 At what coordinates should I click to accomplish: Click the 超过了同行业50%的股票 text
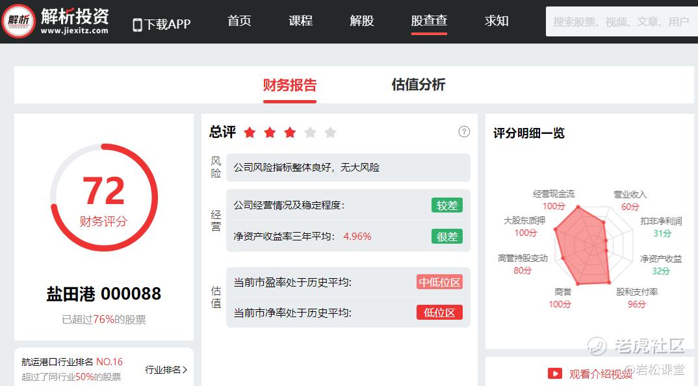point(71,377)
